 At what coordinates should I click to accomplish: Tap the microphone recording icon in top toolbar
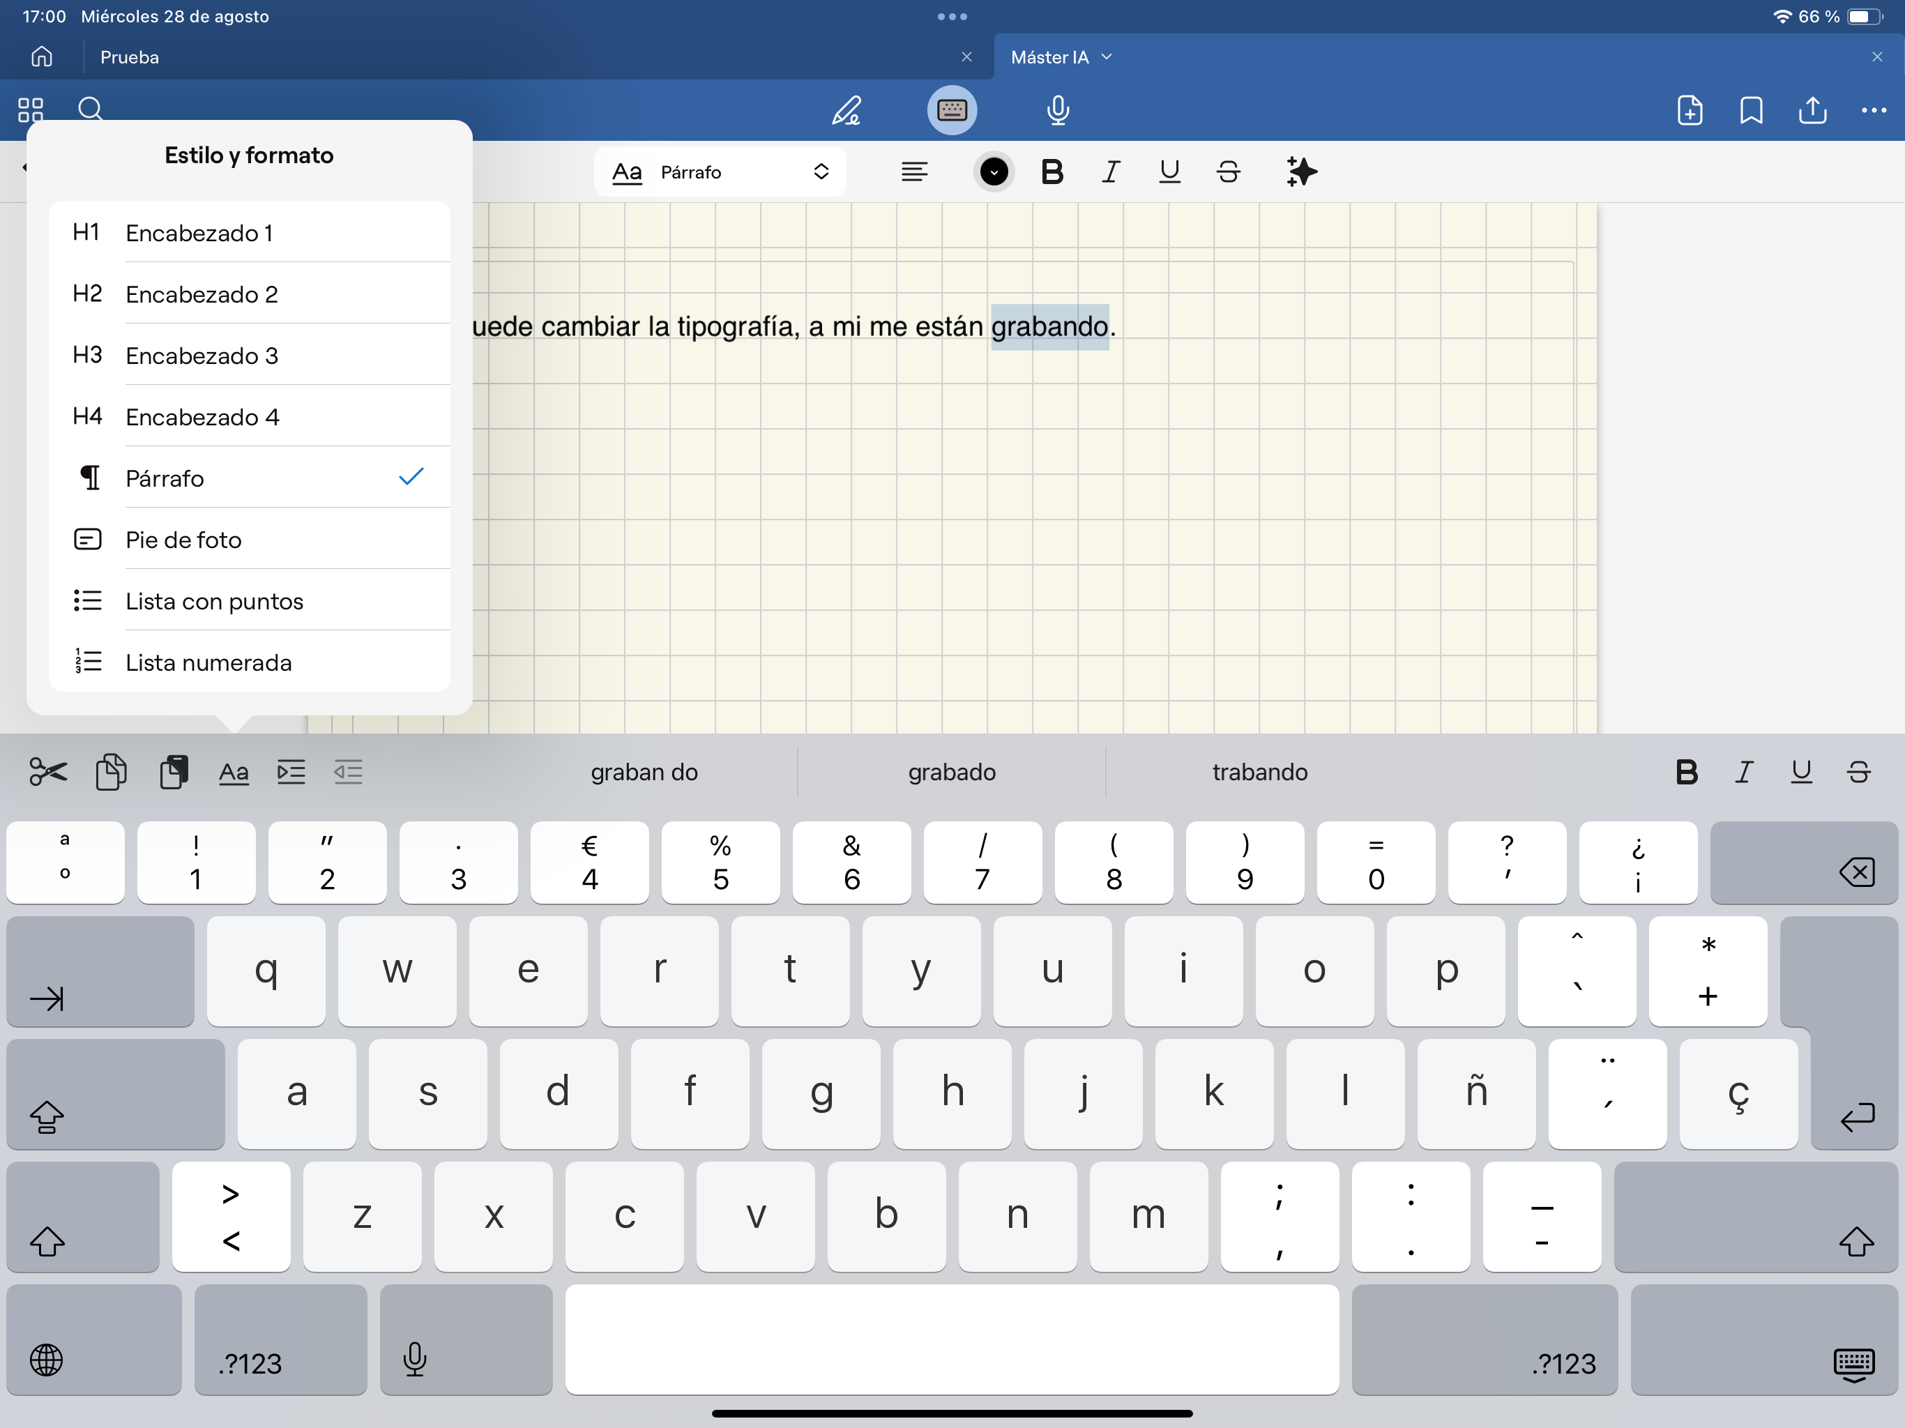pos(1058,110)
